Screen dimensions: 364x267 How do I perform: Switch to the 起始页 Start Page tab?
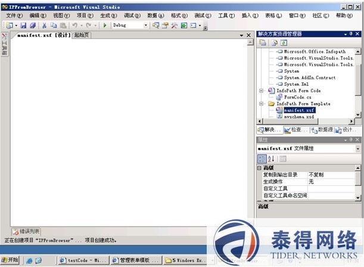pos(82,35)
